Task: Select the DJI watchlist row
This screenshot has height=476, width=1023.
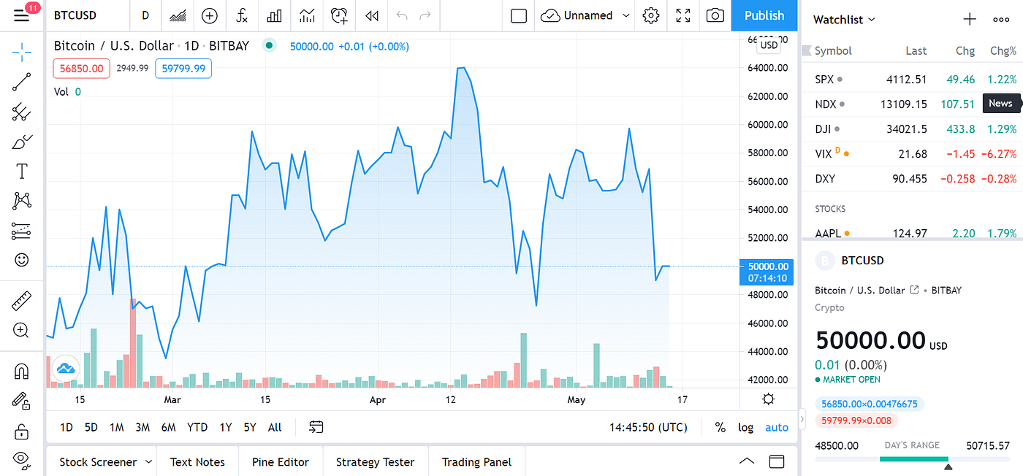Action: (913, 129)
